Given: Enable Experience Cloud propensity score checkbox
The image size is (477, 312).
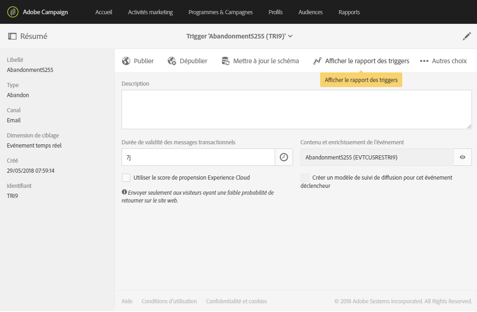Looking at the screenshot, I should point(126,177).
